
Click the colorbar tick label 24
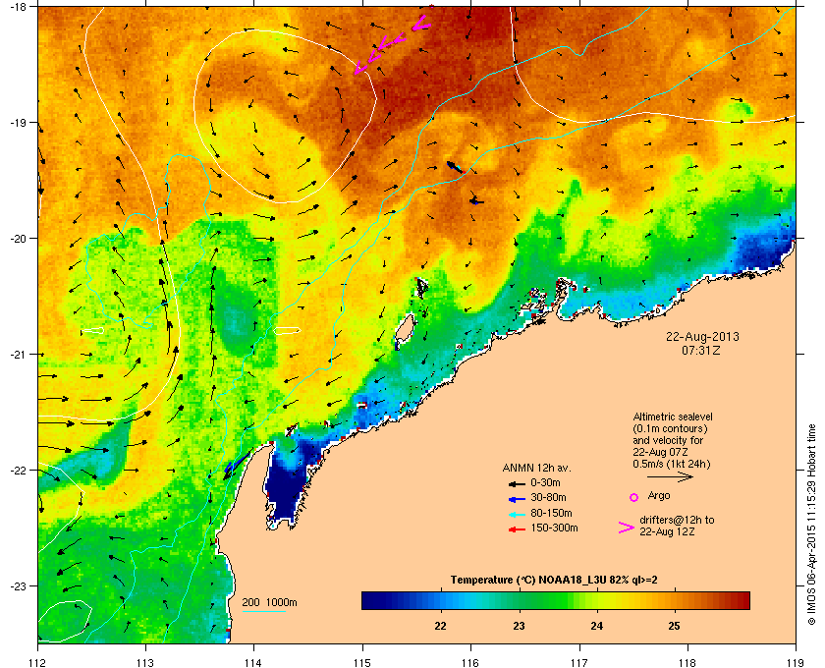[597, 626]
